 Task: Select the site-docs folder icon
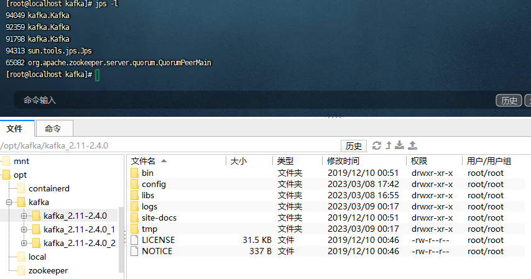point(134,217)
